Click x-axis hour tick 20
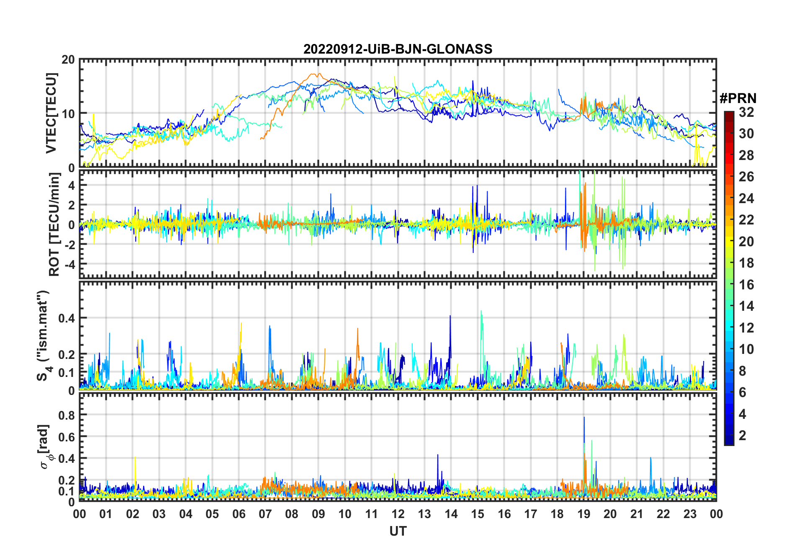 point(610,514)
